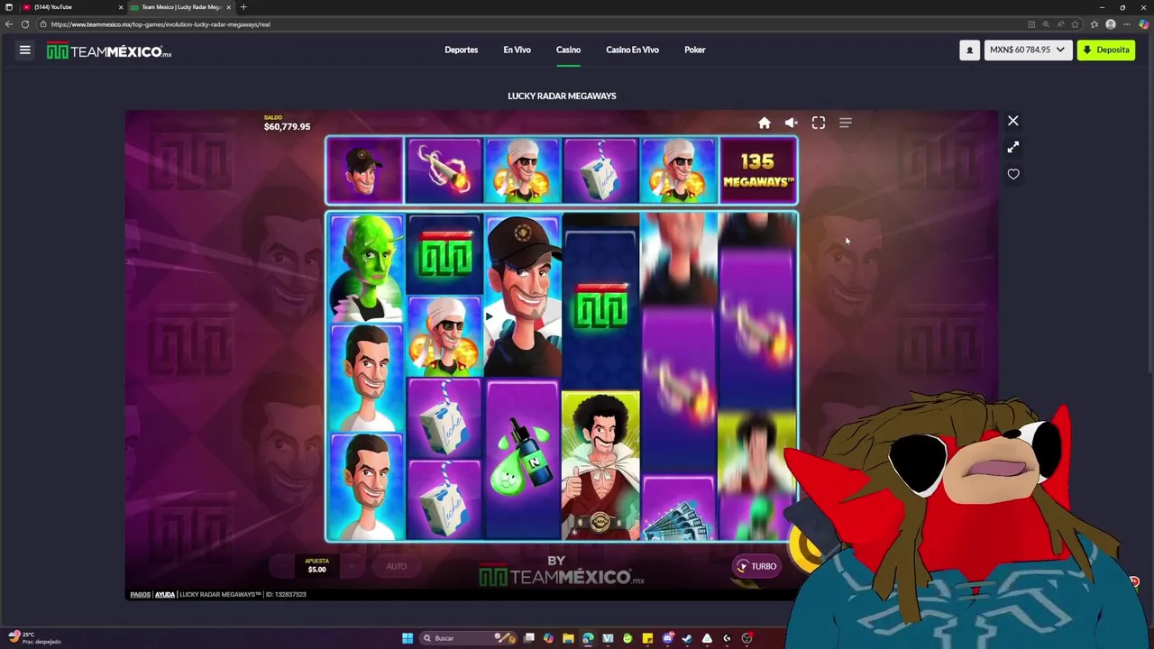Open the En Vivo section

pos(517,50)
